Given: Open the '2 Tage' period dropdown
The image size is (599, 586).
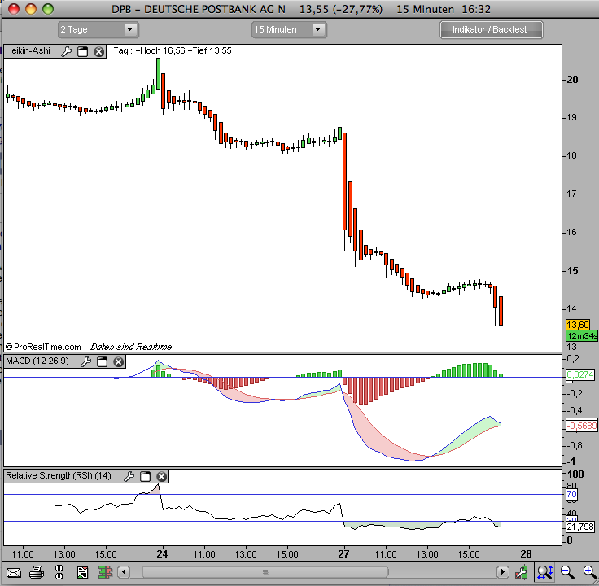Looking at the screenshot, I should click(98, 30).
